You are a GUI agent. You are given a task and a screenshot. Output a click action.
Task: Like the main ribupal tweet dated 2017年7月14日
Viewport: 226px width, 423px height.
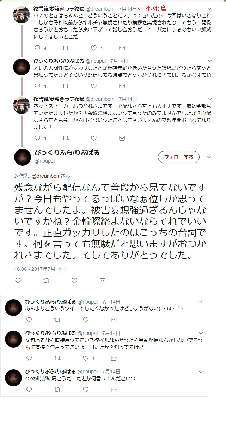[74, 281]
